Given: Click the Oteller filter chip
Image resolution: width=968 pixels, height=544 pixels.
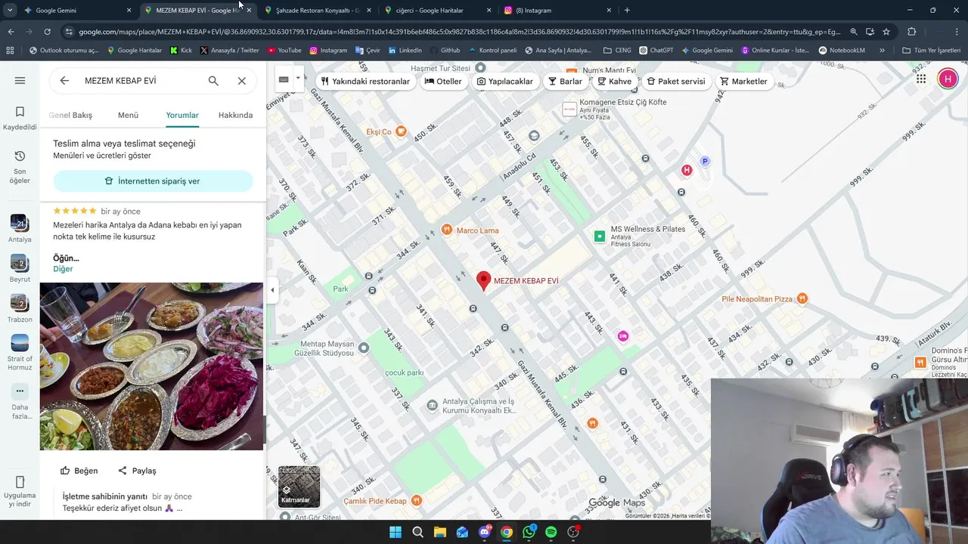Looking at the screenshot, I should click(x=443, y=82).
